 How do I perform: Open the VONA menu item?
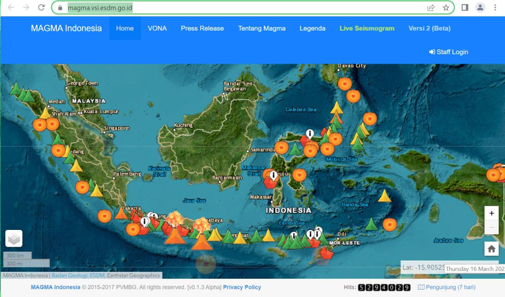pyautogui.click(x=157, y=28)
